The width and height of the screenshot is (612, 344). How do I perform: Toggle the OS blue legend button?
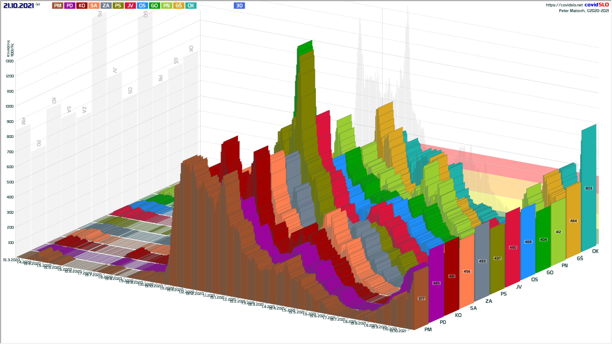[x=142, y=5]
